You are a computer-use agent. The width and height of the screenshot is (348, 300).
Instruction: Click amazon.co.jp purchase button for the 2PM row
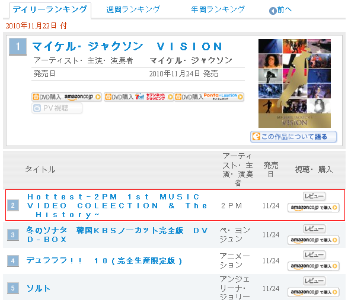pyautogui.click(x=314, y=208)
